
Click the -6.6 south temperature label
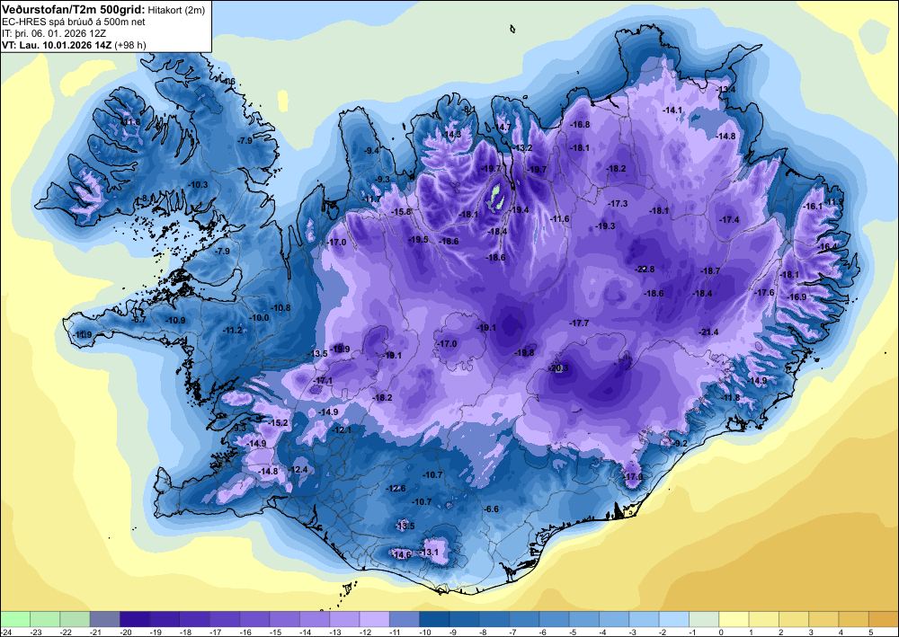[491, 509]
